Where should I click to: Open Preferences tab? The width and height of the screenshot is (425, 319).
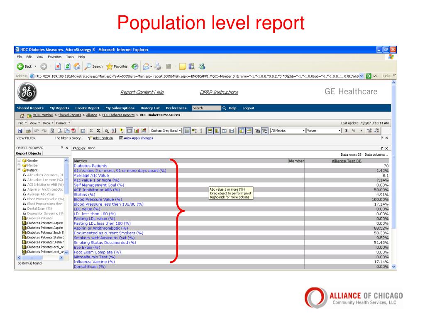[x=176, y=108]
